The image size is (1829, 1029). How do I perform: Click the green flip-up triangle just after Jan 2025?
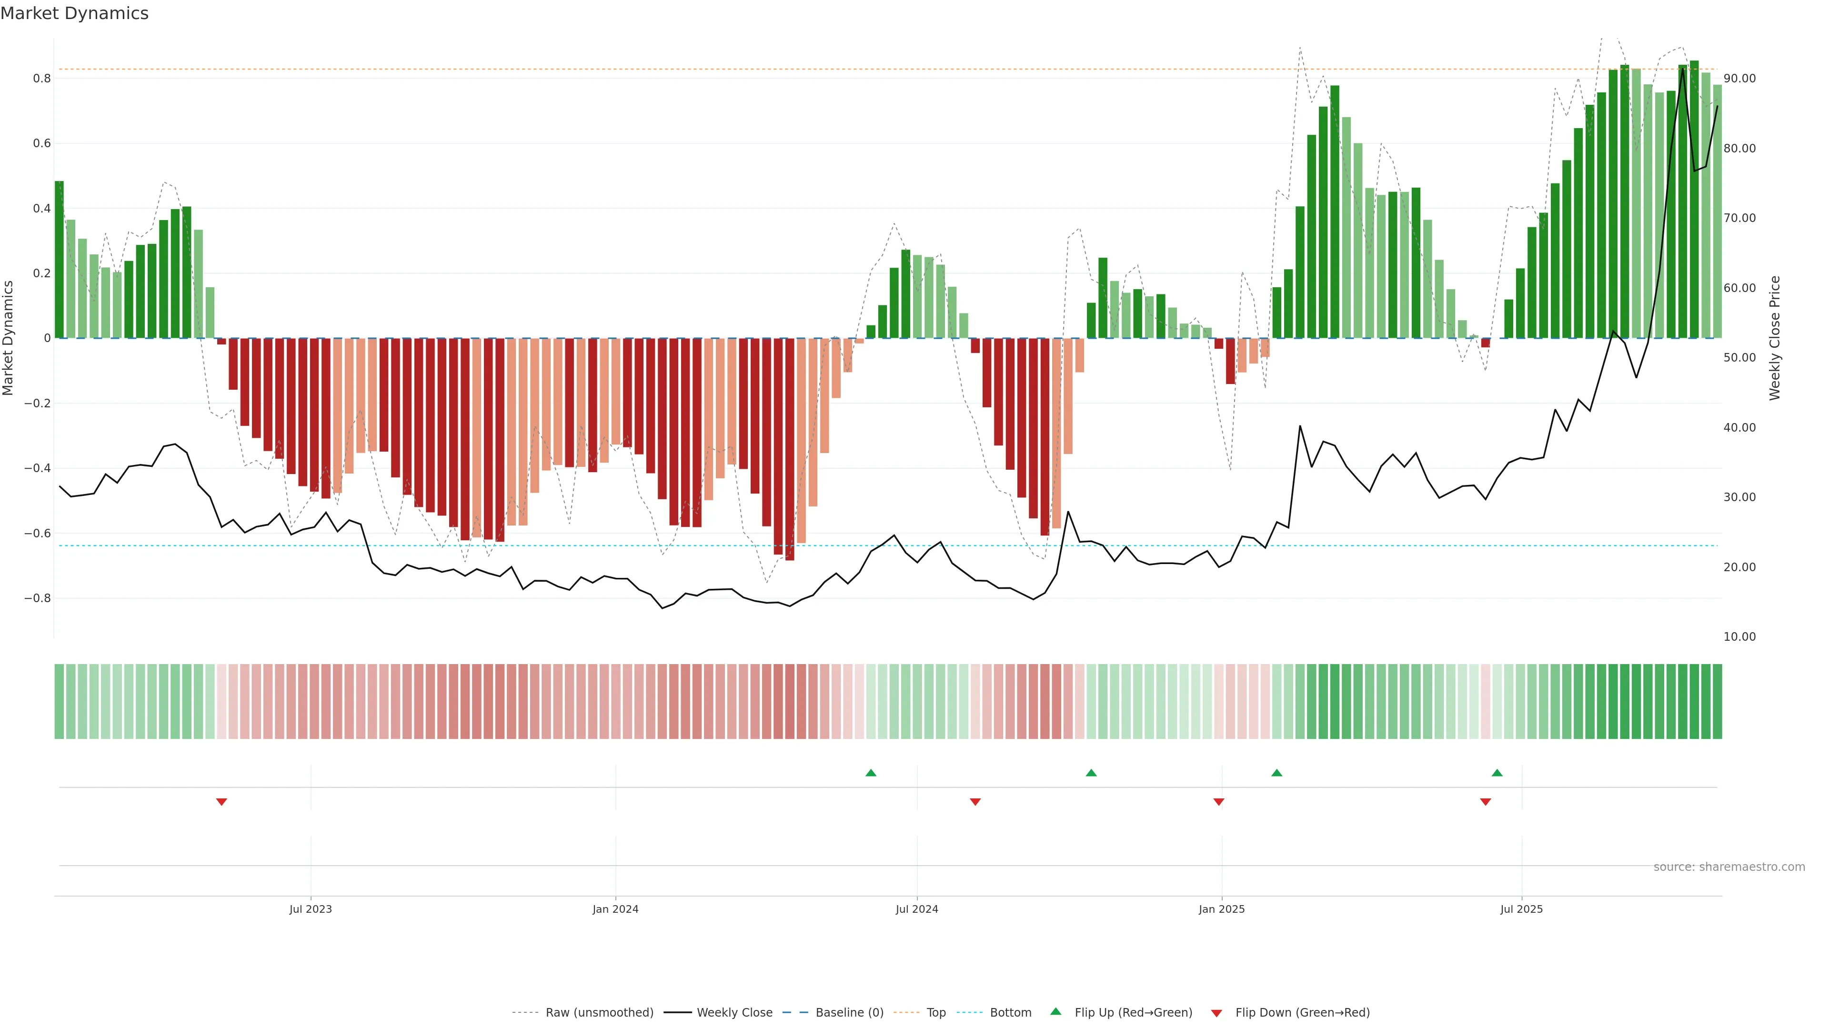[1276, 773]
